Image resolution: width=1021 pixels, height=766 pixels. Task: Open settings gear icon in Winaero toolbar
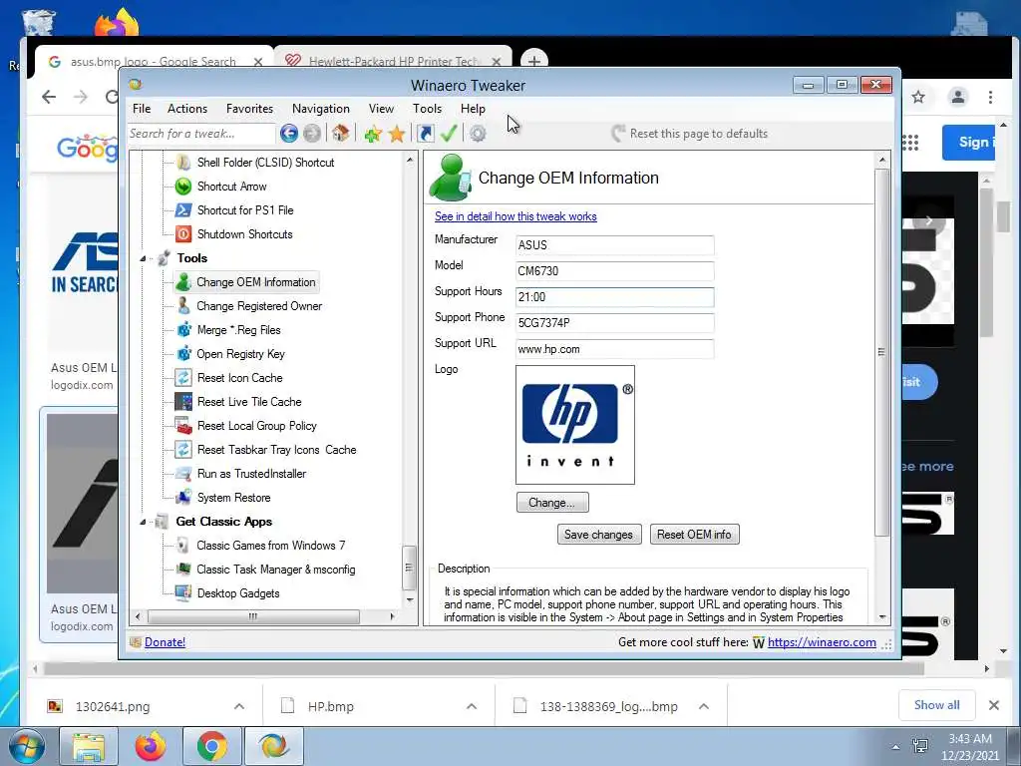pos(478,134)
